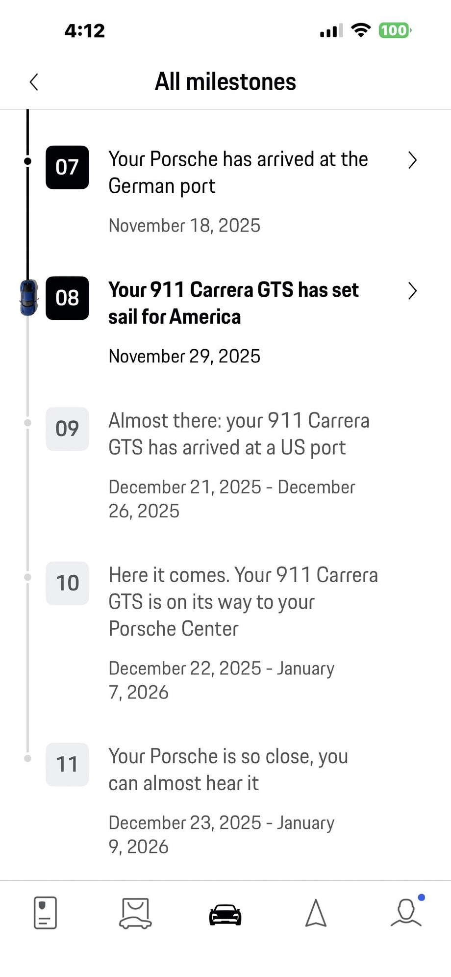Open 'has set sail for America' milestone
The width and height of the screenshot is (451, 977).
tap(233, 303)
